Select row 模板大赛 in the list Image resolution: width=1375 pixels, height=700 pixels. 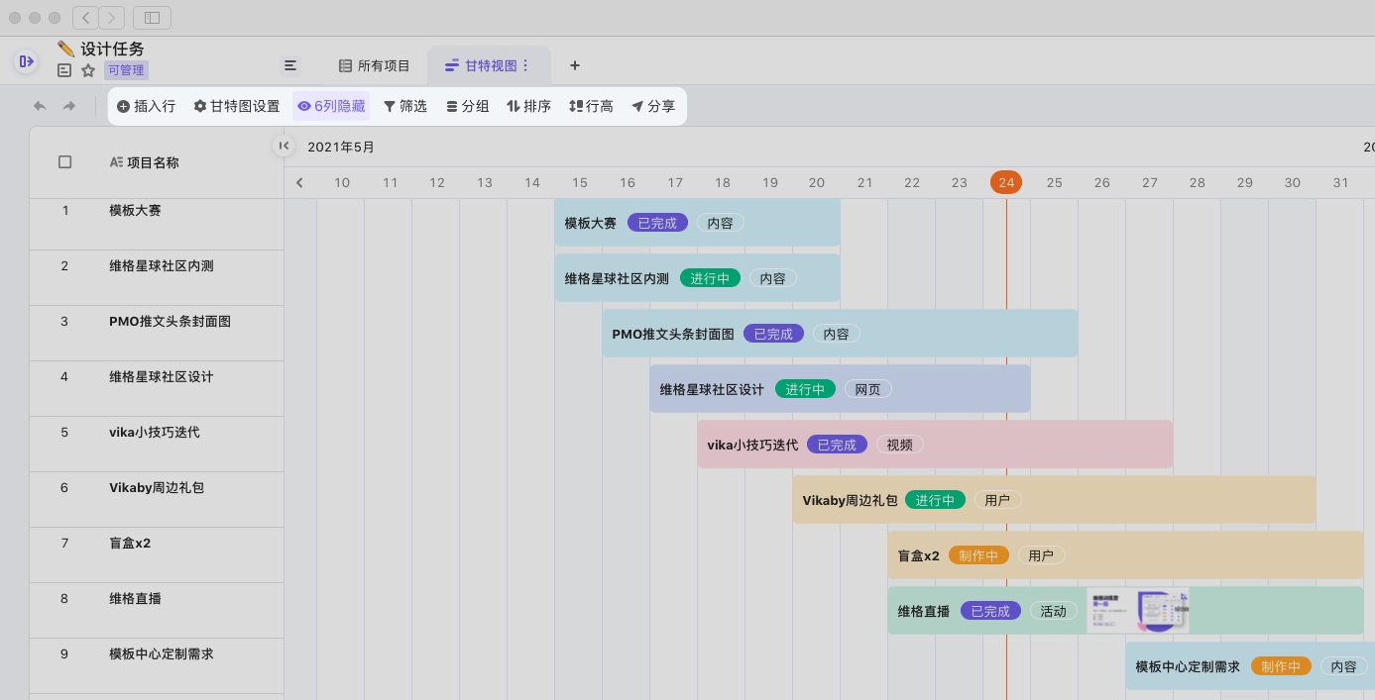coord(157,223)
